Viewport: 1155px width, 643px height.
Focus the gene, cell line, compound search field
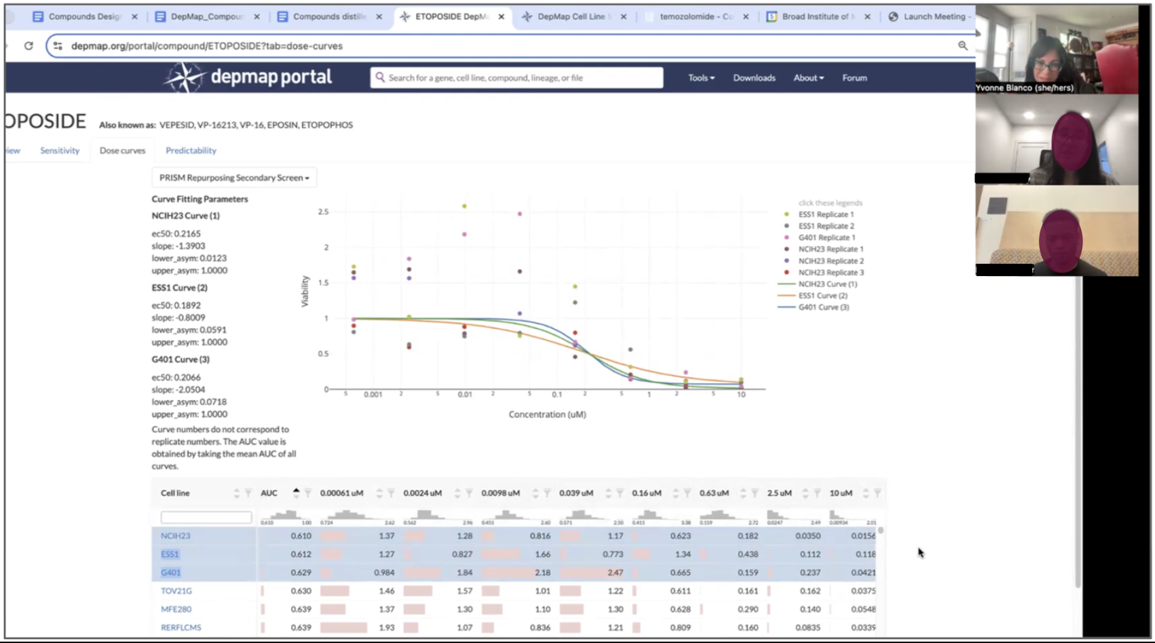(516, 78)
